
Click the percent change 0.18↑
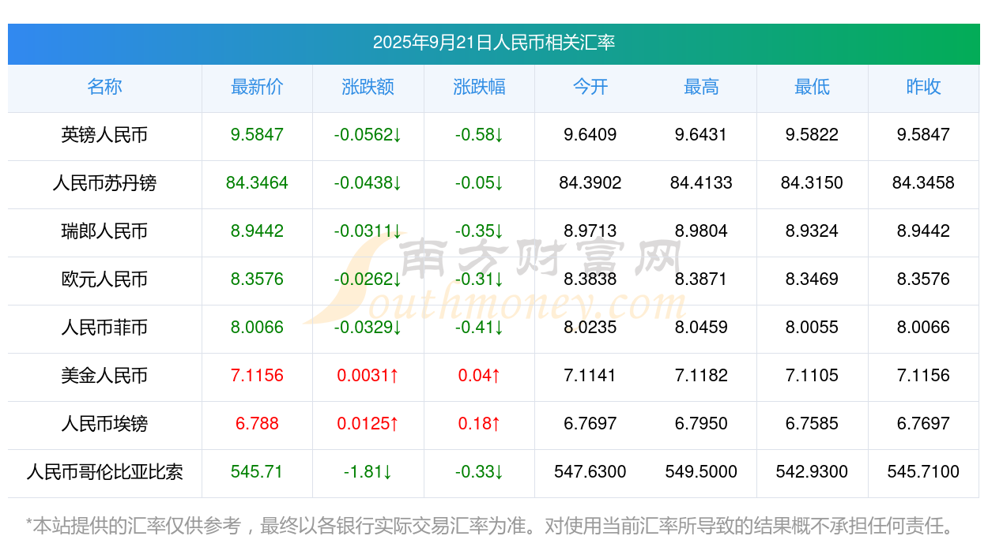point(479,424)
